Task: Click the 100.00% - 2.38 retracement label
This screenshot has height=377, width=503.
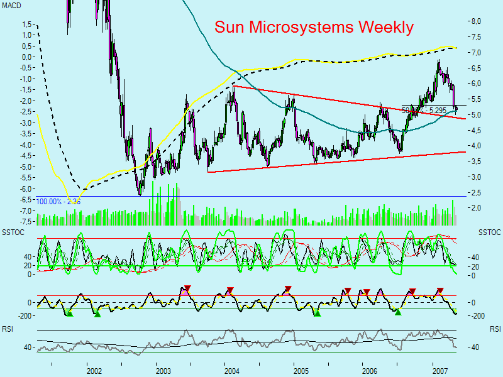Action: point(58,202)
